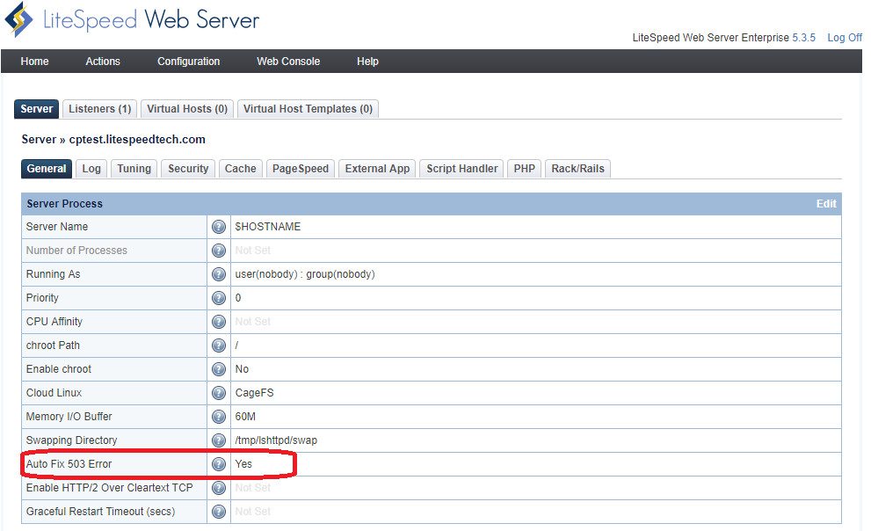Click help icon beside Enable chroot
Image resolution: width=871 pixels, height=531 pixels.
click(x=218, y=368)
